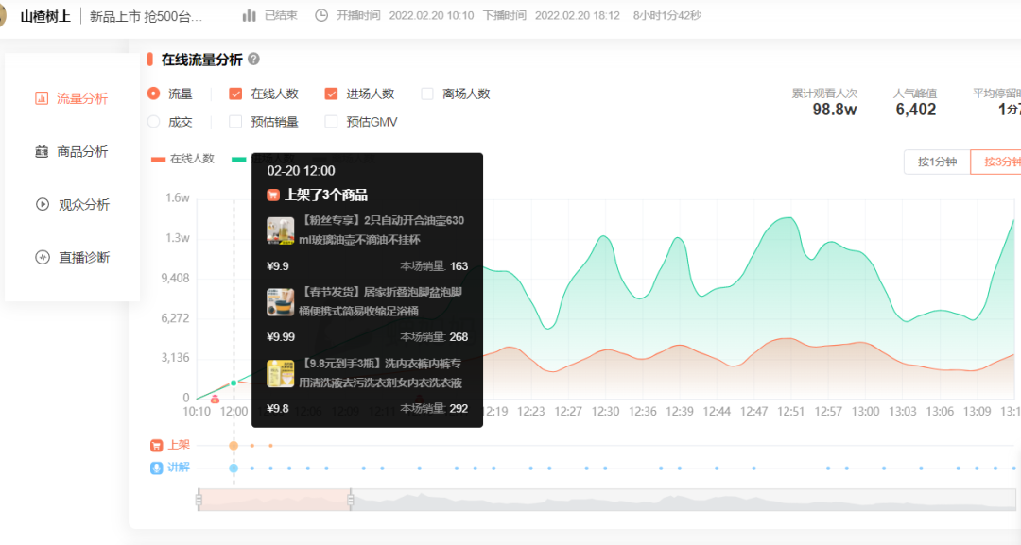Open the 观众分析 sidebar section

[x=72, y=204]
